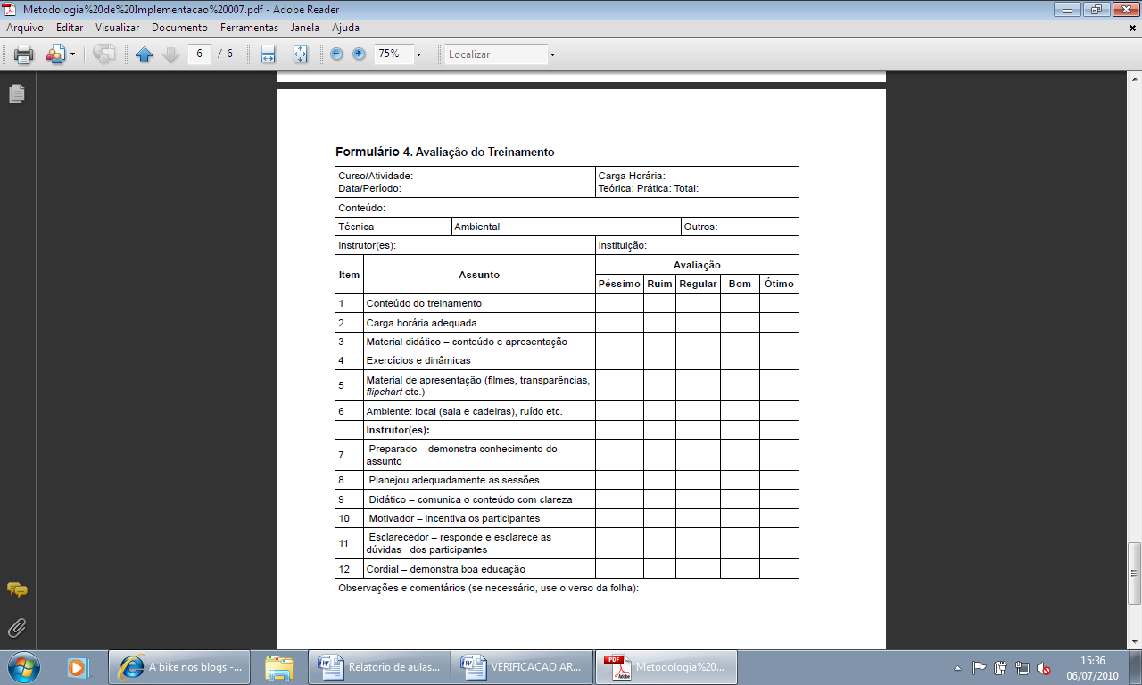Image resolution: width=1142 pixels, height=685 pixels.
Task: Zoom in with the plus button
Action: [x=359, y=54]
